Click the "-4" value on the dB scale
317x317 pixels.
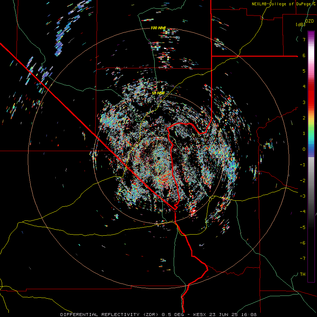(x=303, y=212)
